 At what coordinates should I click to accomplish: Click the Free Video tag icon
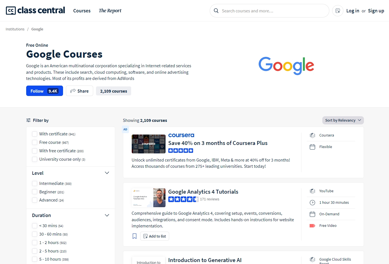tap(312, 226)
